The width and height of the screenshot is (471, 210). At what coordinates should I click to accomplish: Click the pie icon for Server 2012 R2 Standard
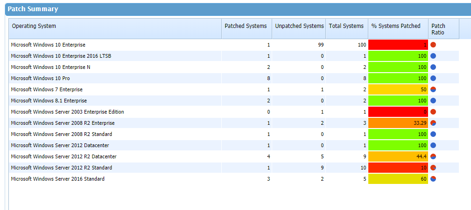(x=433, y=168)
